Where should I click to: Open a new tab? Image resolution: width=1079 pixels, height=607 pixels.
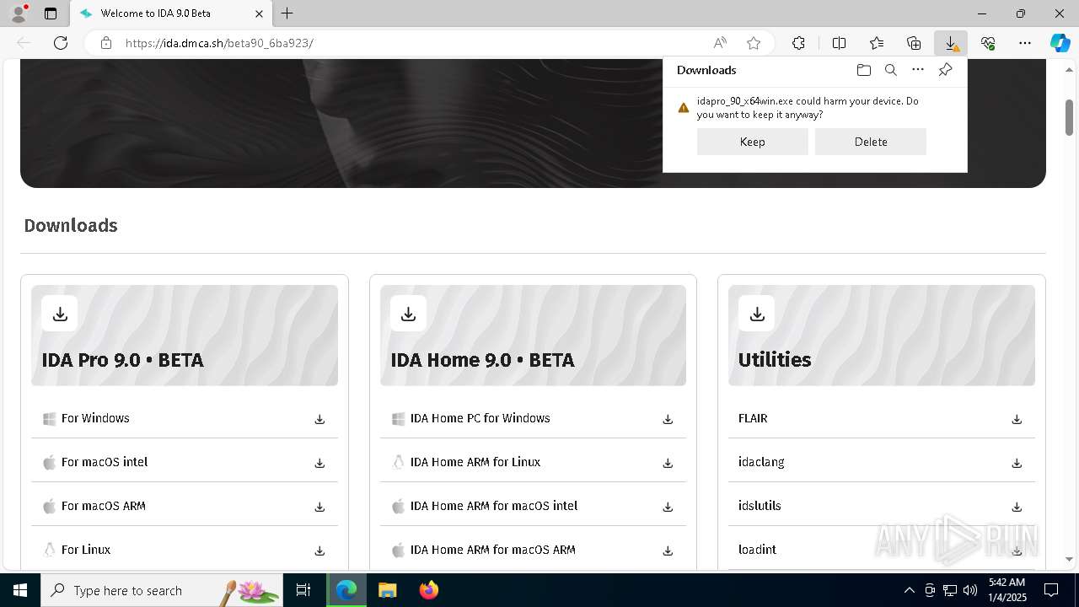point(287,13)
